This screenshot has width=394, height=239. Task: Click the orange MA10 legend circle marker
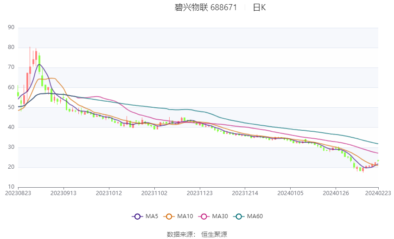[x=169, y=216]
